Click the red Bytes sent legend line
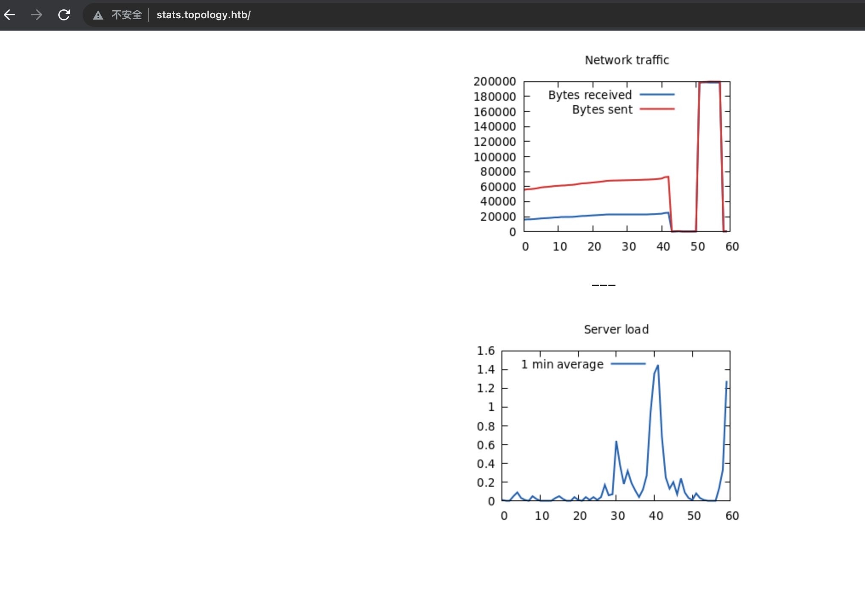The image size is (865, 605). (657, 109)
